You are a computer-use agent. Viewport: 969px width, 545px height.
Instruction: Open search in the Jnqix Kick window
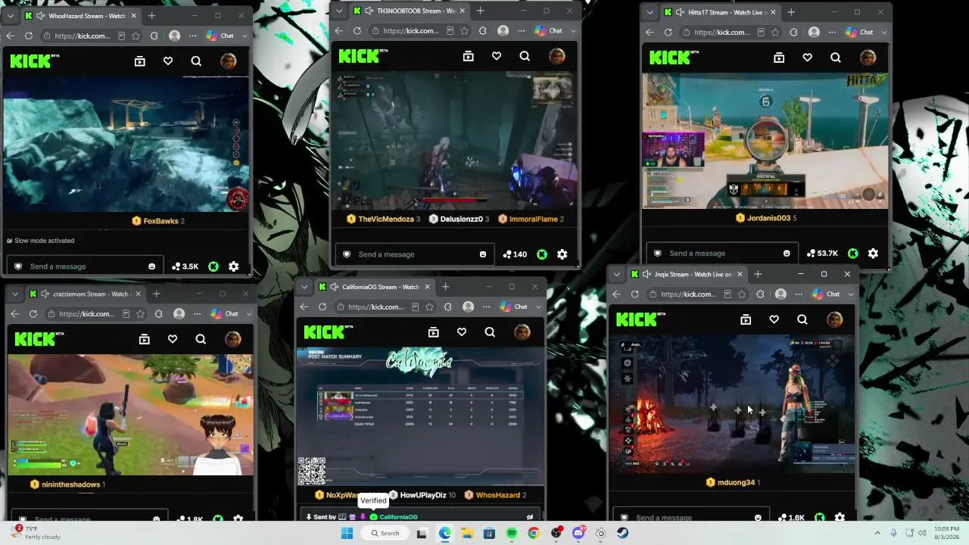click(802, 319)
